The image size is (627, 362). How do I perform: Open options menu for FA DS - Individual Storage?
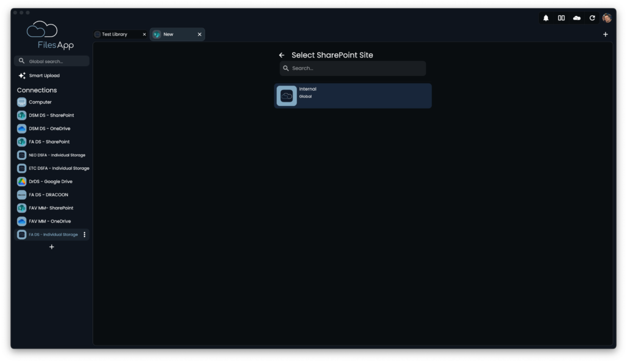pos(84,235)
